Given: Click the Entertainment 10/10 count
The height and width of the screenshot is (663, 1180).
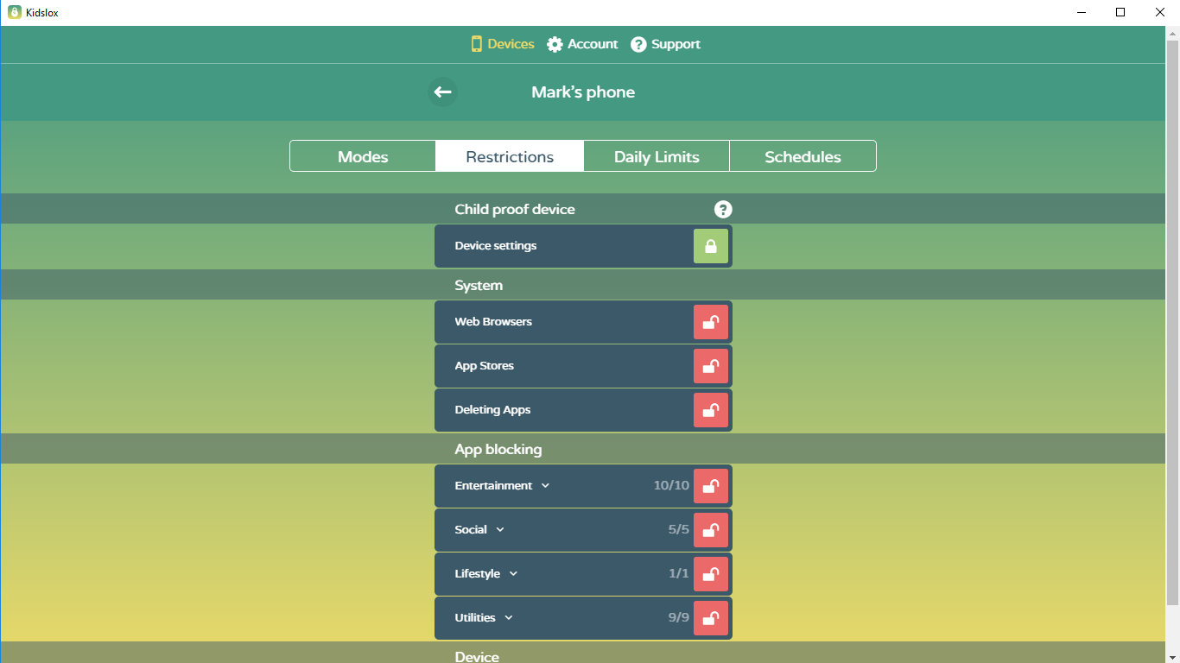Looking at the screenshot, I should (x=671, y=486).
